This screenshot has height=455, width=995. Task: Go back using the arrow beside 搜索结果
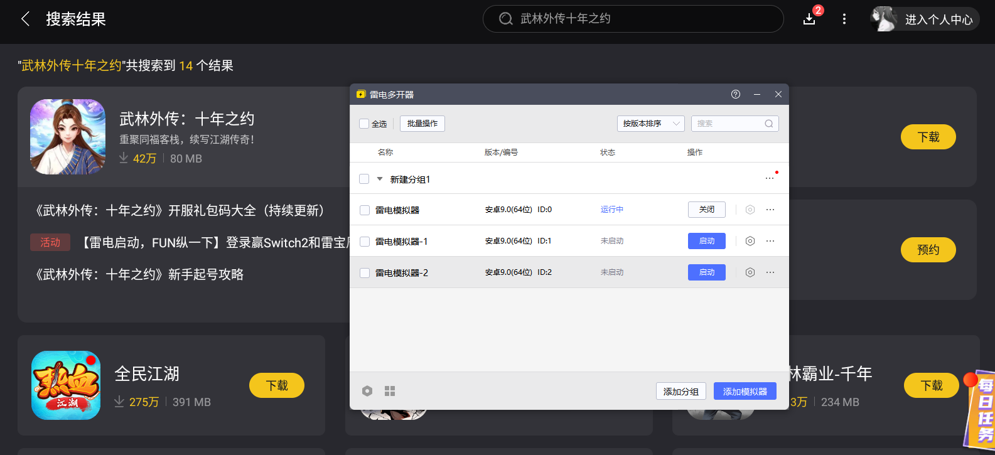coord(25,19)
